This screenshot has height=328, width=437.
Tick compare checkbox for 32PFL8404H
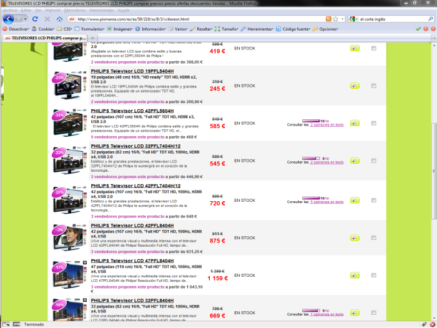374,312
